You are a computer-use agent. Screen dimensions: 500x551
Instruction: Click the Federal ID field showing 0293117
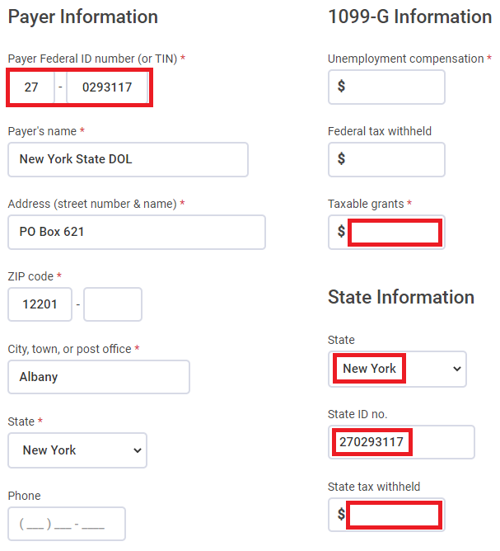point(107,87)
